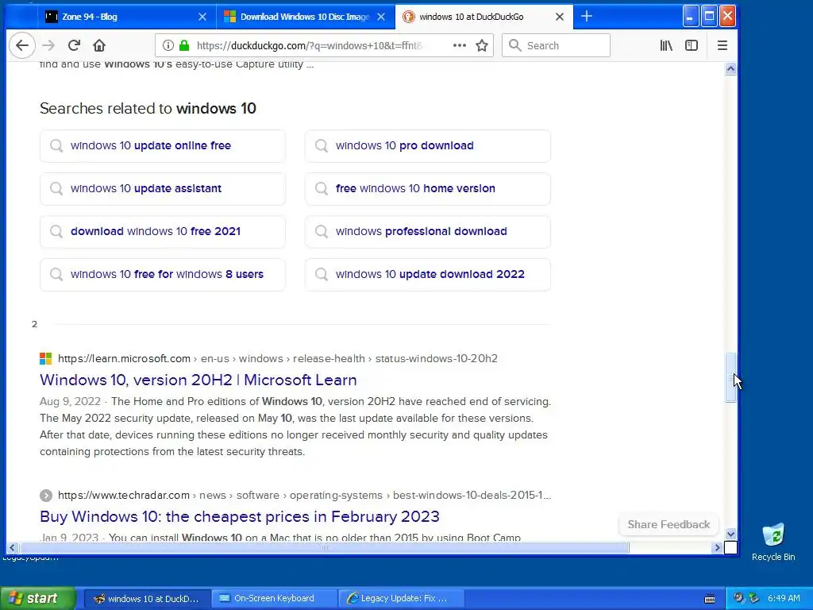
Task: Open page actions three-dot menu
Action: click(459, 45)
